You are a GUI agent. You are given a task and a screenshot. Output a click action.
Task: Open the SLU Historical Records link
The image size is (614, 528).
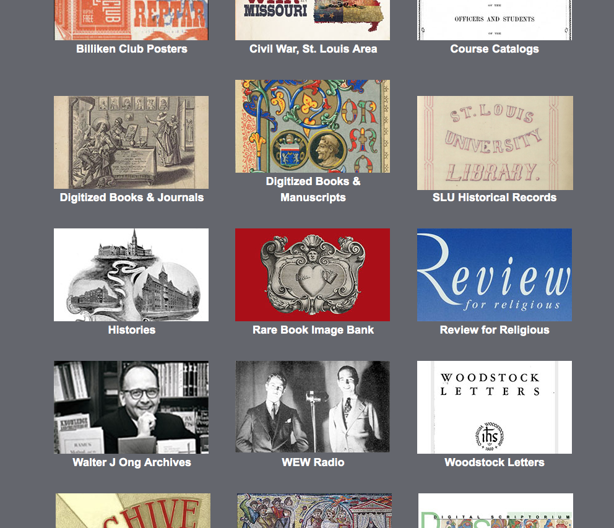point(494,197)
